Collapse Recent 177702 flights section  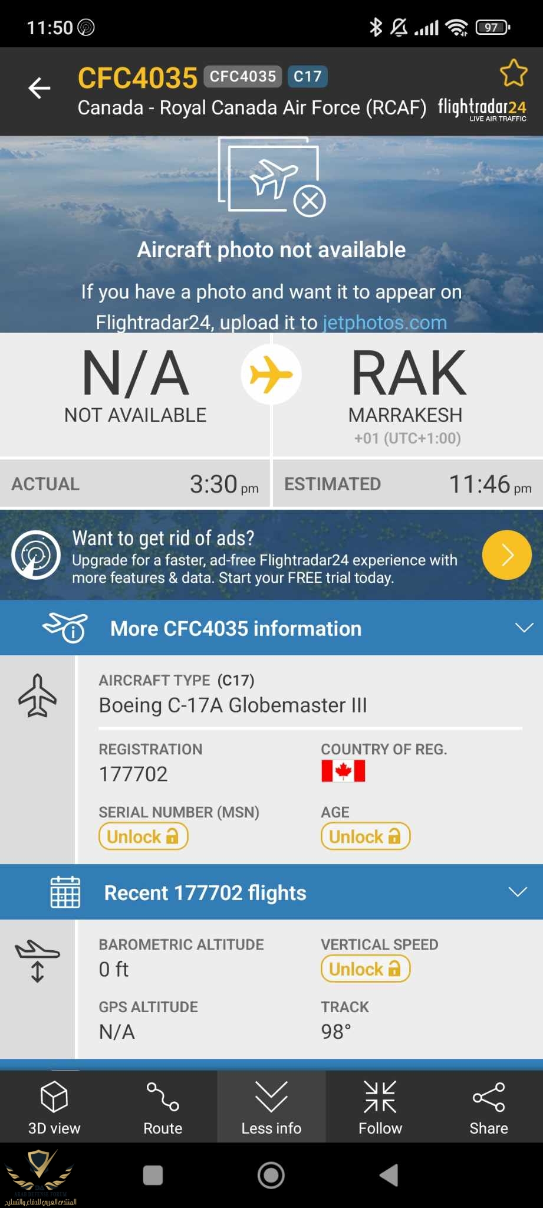click(x=518, y=892)
